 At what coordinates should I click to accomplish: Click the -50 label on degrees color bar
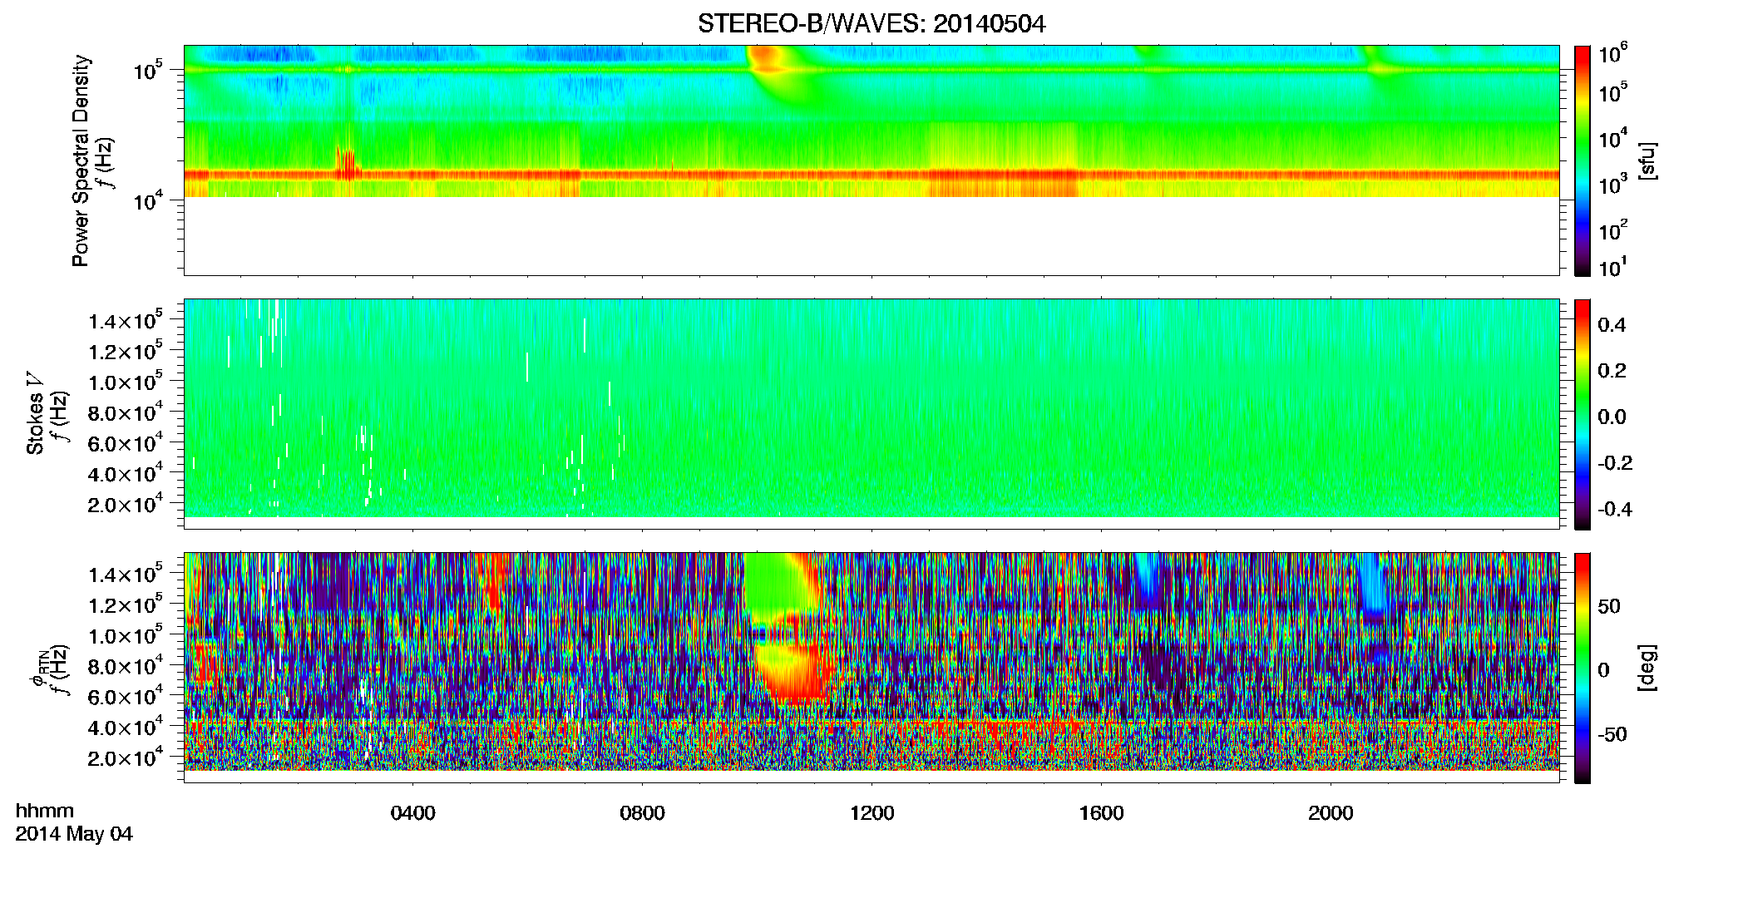(1612, 734)
